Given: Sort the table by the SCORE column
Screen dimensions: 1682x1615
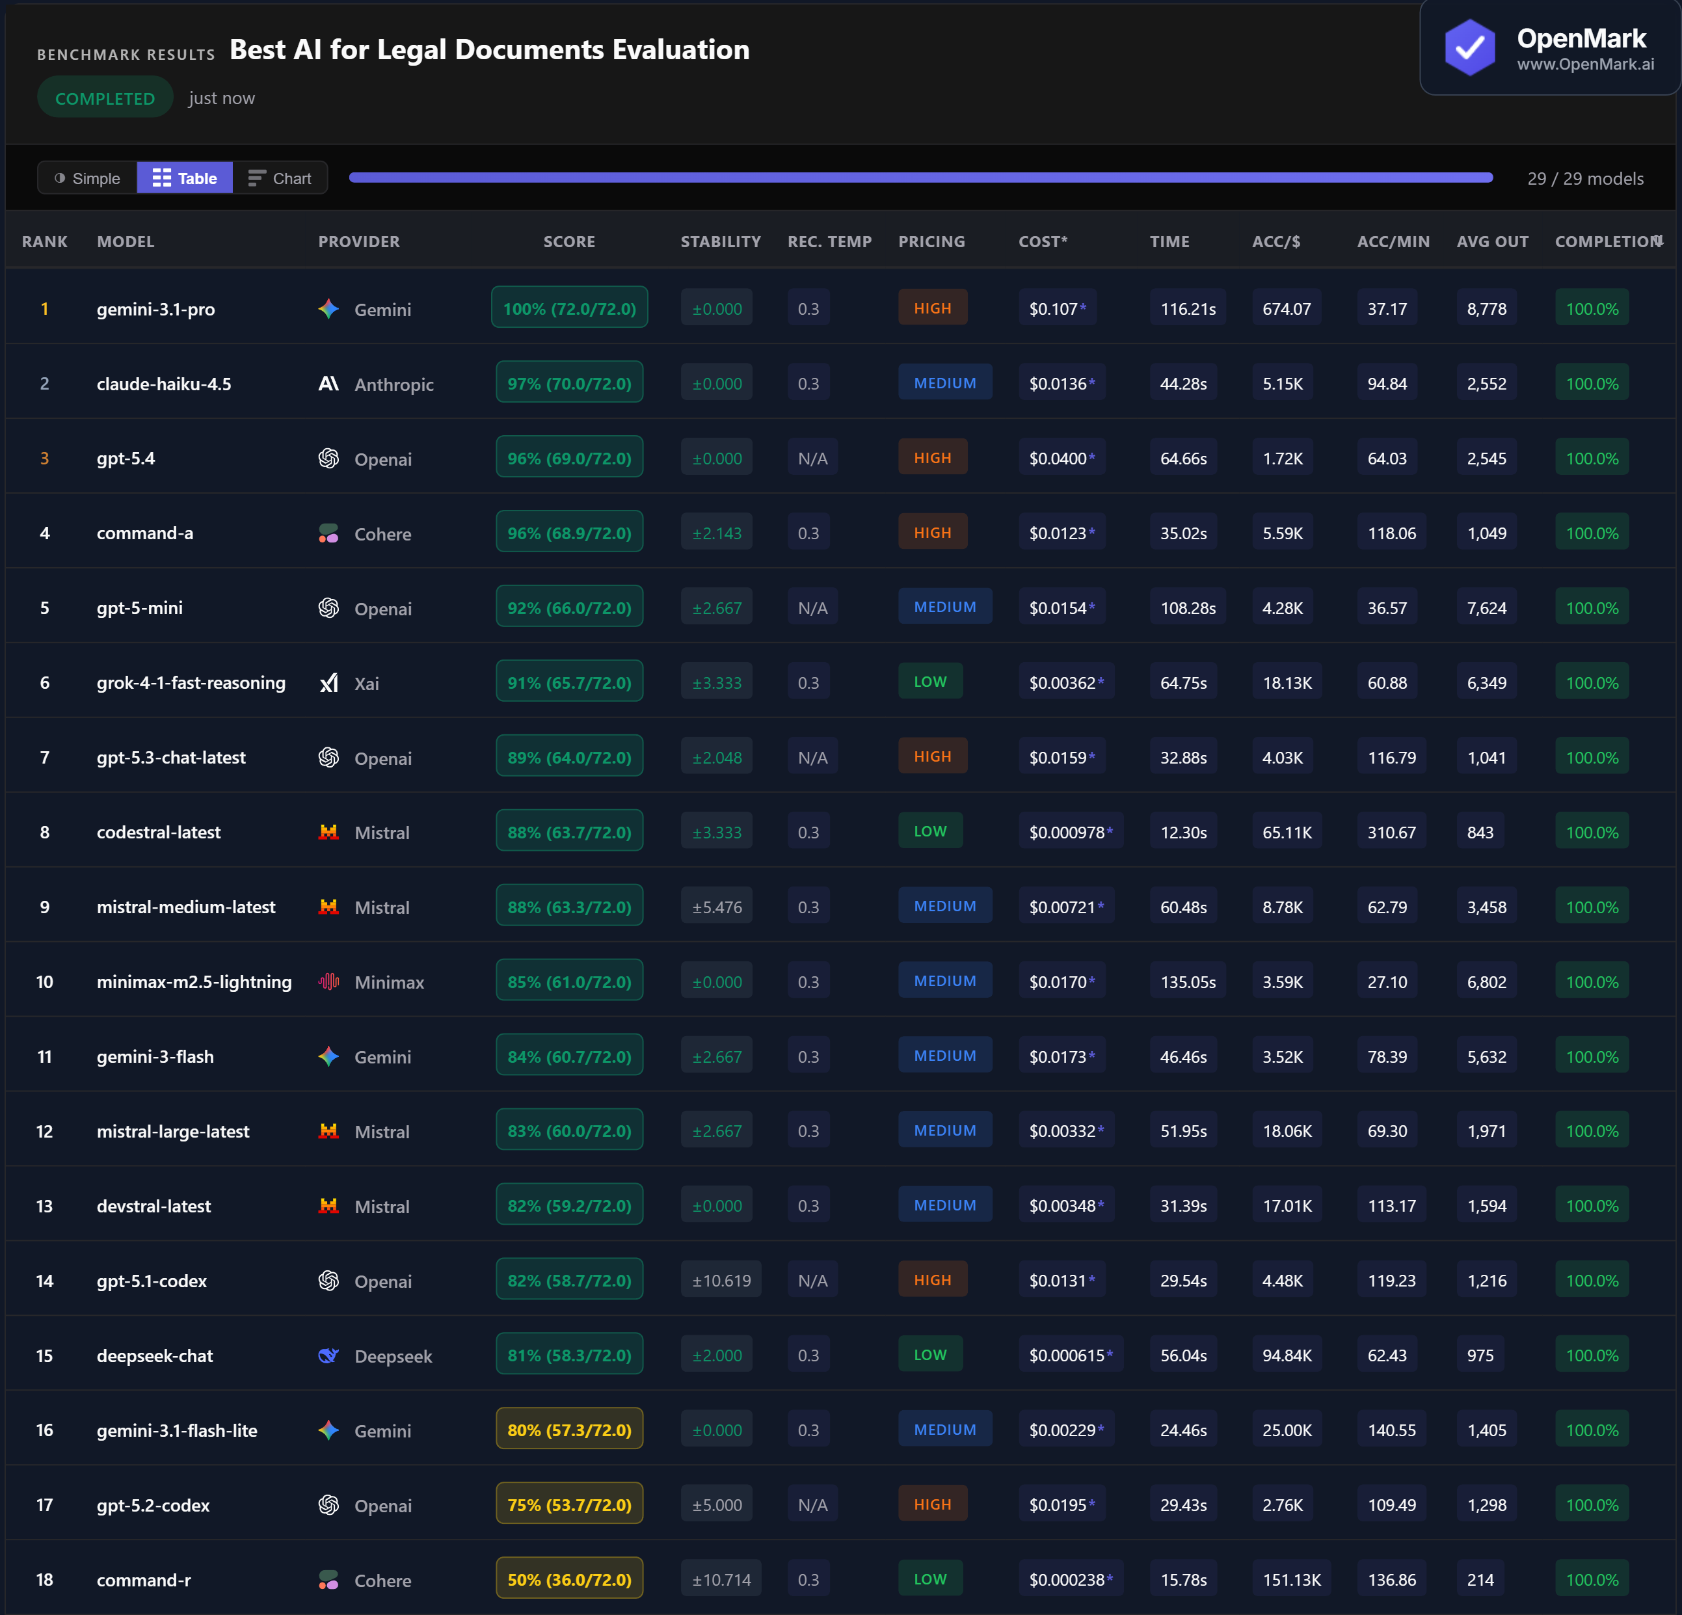Looking at the screenshot, I should pos(569,242).
